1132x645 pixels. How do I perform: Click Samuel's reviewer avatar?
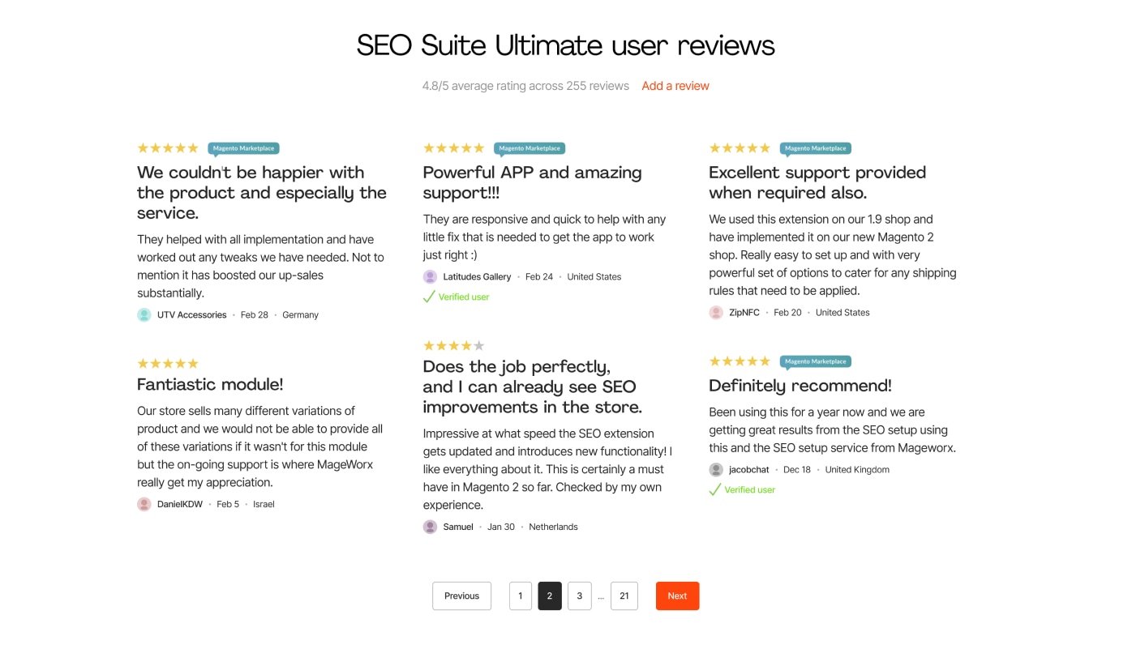click(x=429, y=526)
